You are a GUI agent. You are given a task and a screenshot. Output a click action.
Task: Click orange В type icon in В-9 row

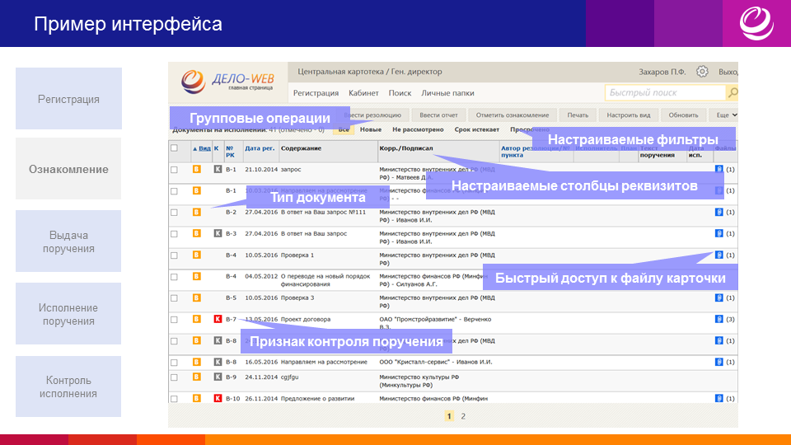tap(197, 377)
